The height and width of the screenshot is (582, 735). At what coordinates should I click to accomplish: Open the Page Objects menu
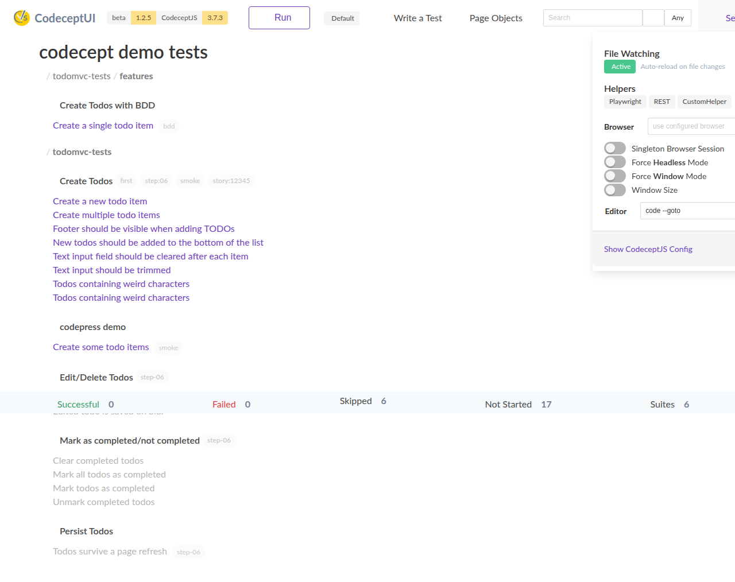(x=496, y=18)
